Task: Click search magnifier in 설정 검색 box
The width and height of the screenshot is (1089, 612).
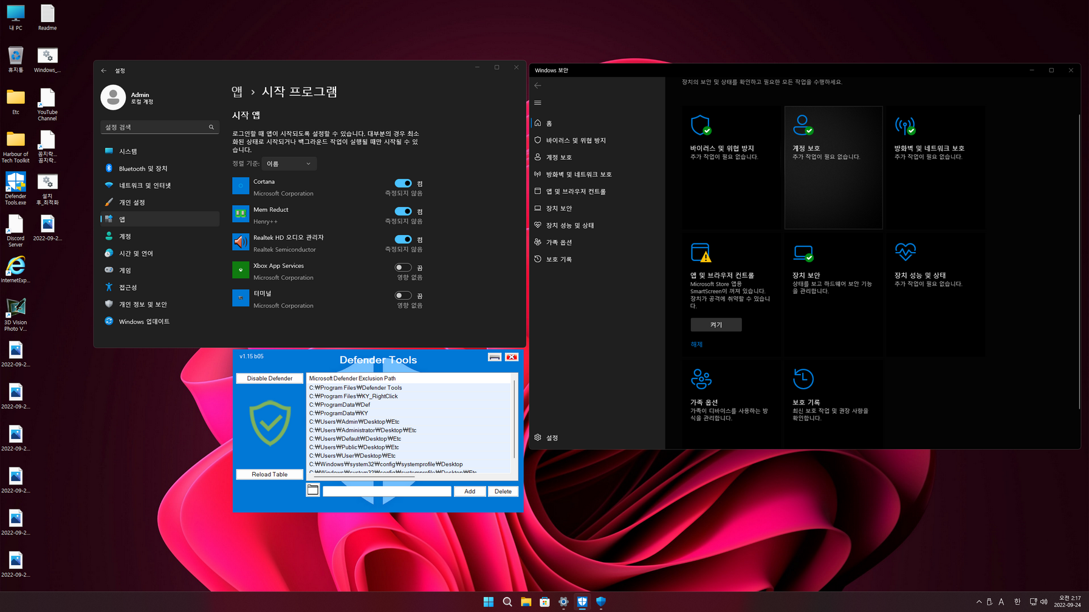Action: click(211, 127)
